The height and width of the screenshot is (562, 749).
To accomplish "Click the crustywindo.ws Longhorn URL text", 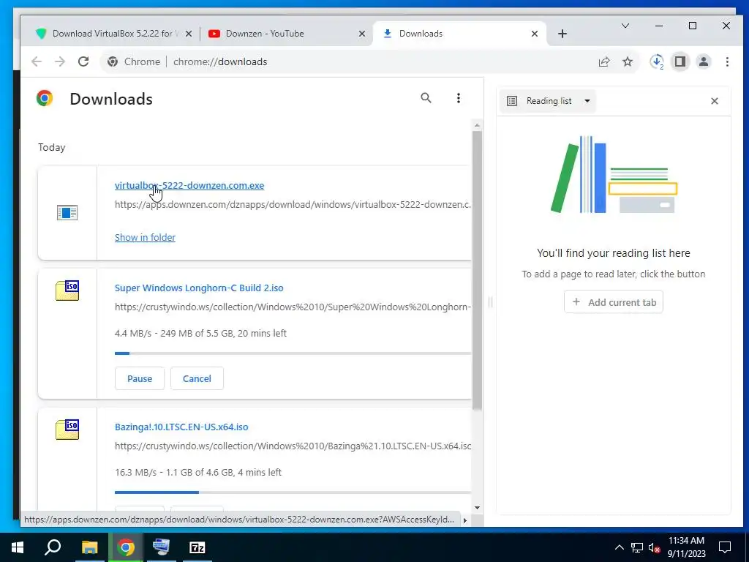I will click(x=293, y=307).
